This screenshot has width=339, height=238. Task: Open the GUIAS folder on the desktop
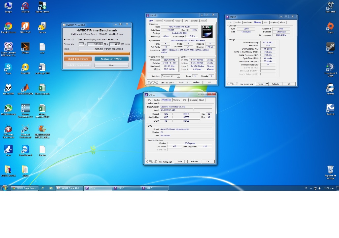click(x=25, y=171)
